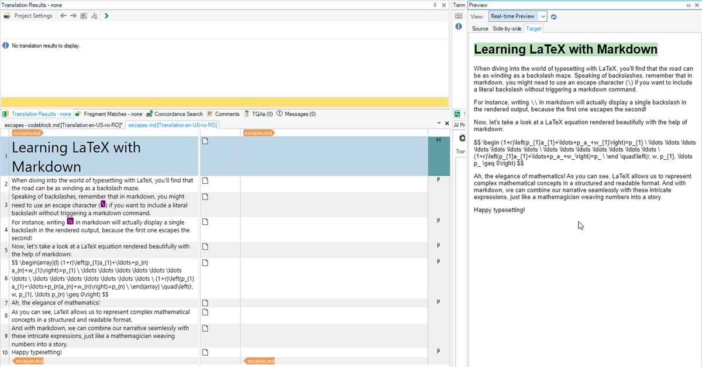Screen dimensions: 702x367
Task: Switch to escapes - codeblock.md document tab
Action: [63, 125]
